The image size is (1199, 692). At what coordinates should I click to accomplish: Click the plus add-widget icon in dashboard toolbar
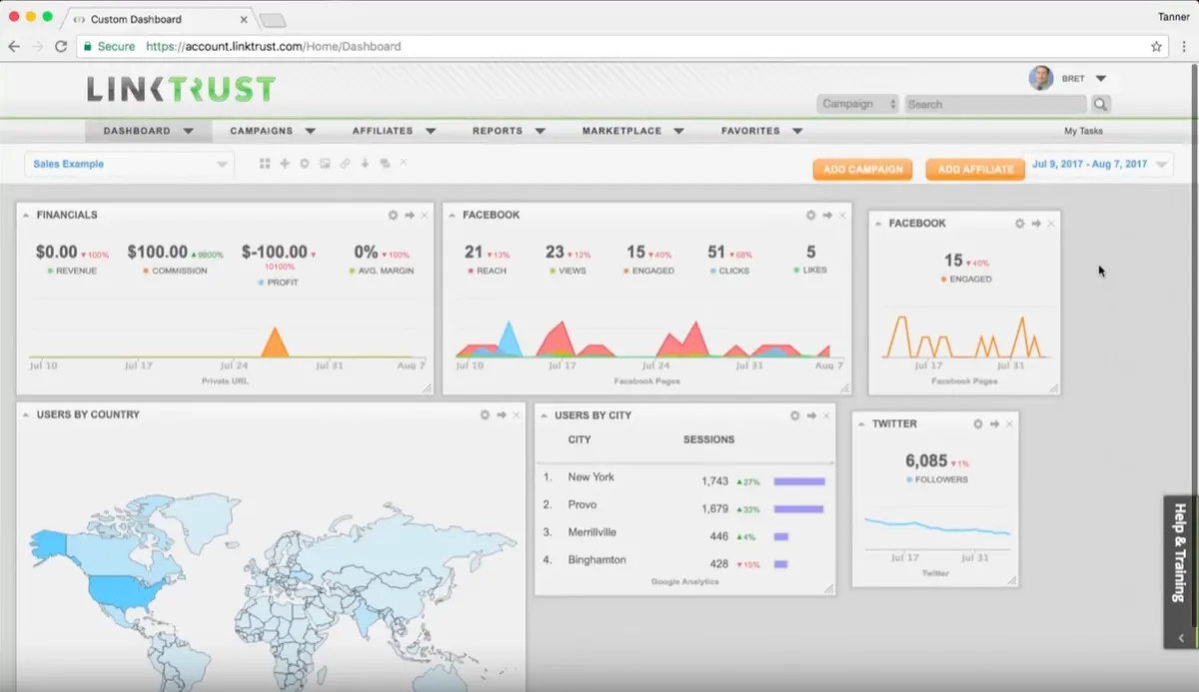285,164
